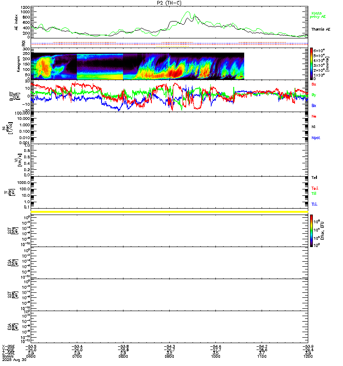Click the keogram counts color bar
Image resolution: width=343 pixels, height=366 pixels.
[x=311, y=64]
